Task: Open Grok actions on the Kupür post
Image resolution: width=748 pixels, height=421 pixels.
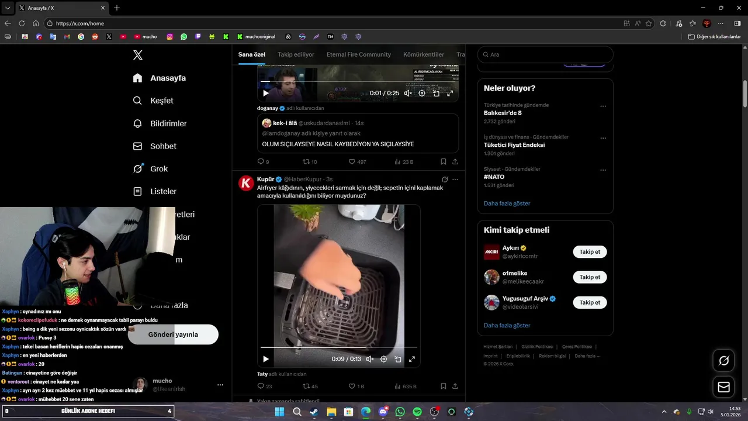Action: click(x=445, y=180)
